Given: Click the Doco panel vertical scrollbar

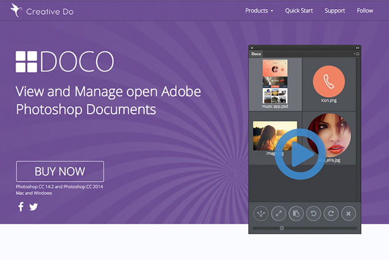Looking at the screenshot, I should tap(358, 130).
